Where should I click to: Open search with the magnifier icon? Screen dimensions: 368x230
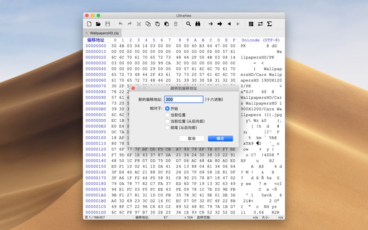pos(189,24)
